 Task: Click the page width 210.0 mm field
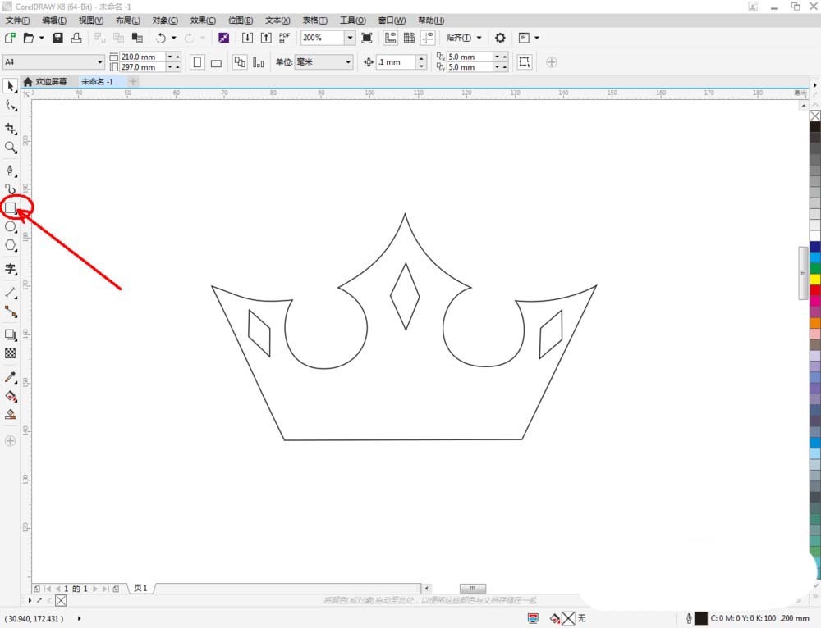142,57
